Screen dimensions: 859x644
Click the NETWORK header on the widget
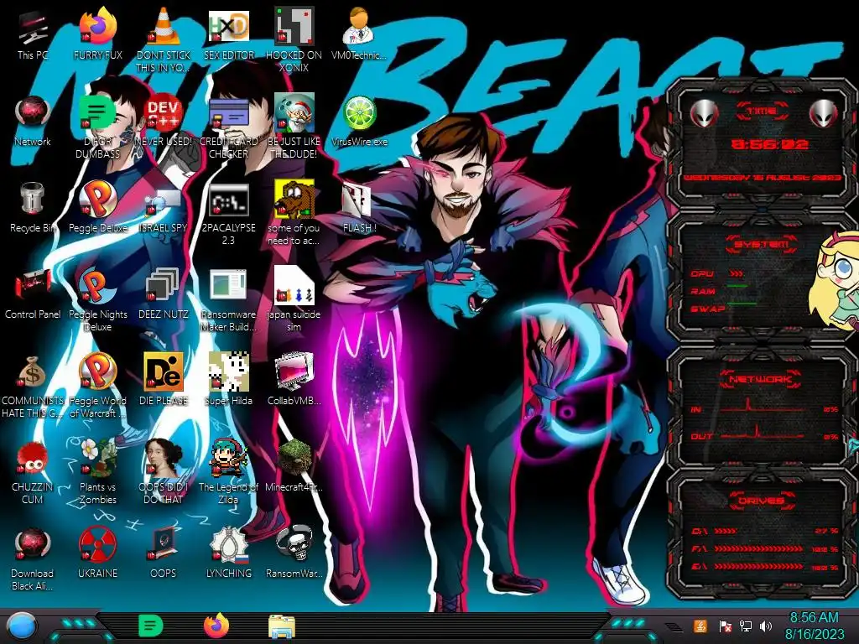click(x=760, y=379)
